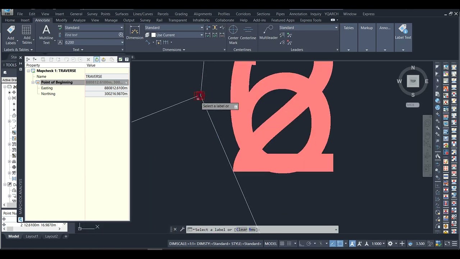Add a new layout tab
This screenshot has height=259, width=460.
pyautogui.click(x=66, y=236)
